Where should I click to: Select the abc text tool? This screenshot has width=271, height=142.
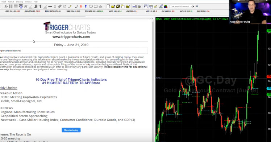(x=100, y=6)
